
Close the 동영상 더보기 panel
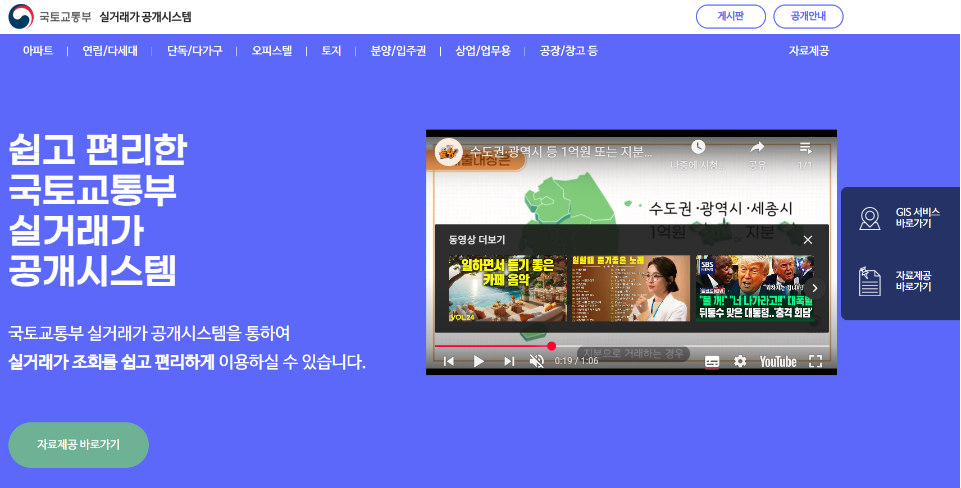[x=808, y=240]
